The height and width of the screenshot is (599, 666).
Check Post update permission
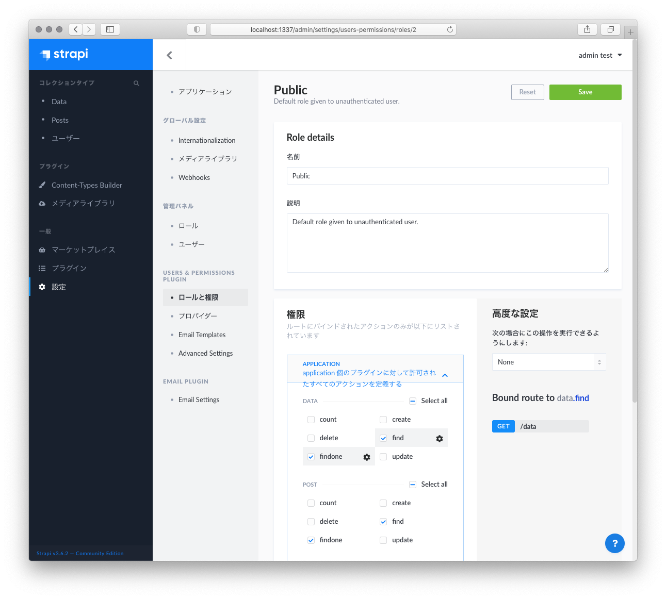[x=383, y=540]
